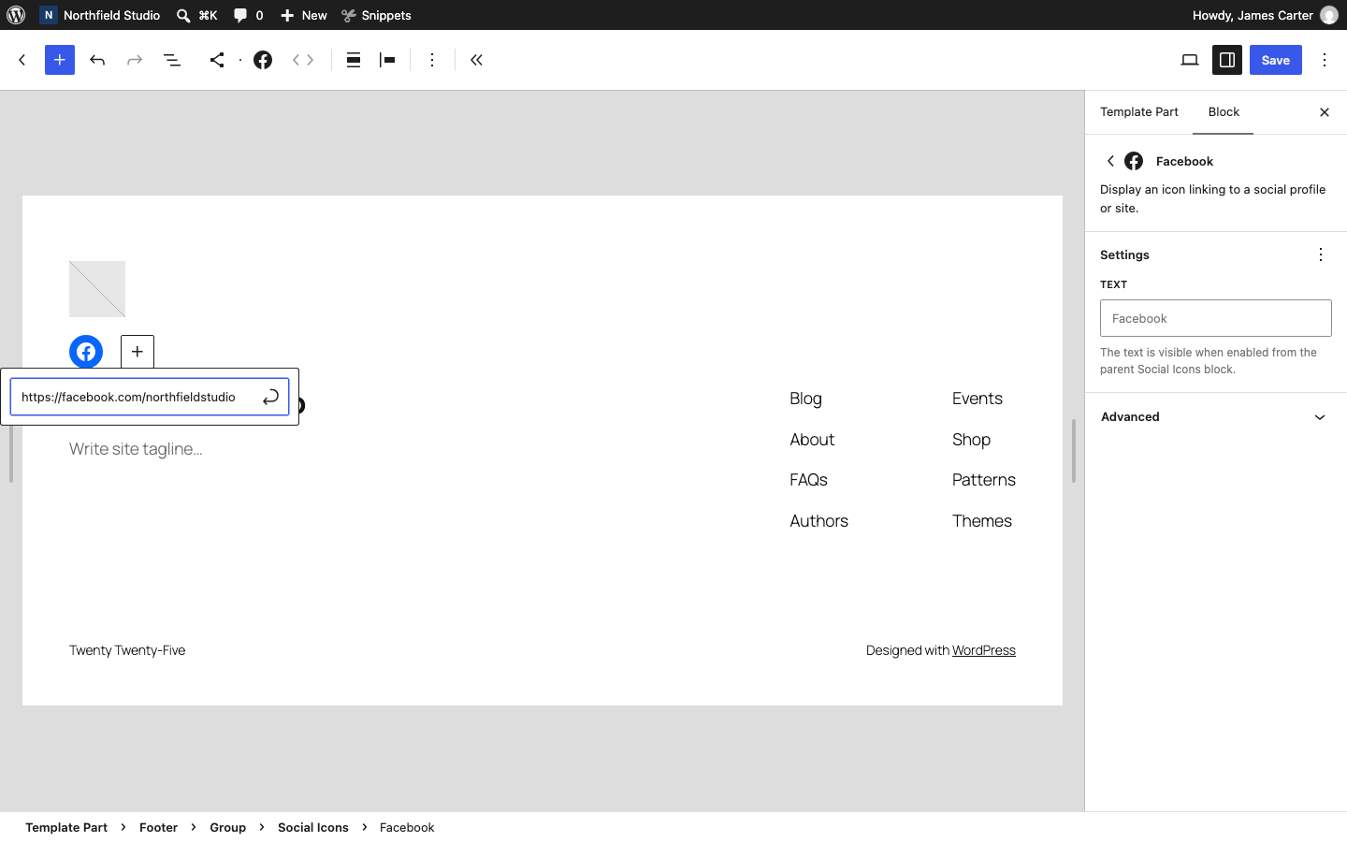Select the parent Social Icons block
This screenshot has height=842, width=1347.
tap(217, 60)
